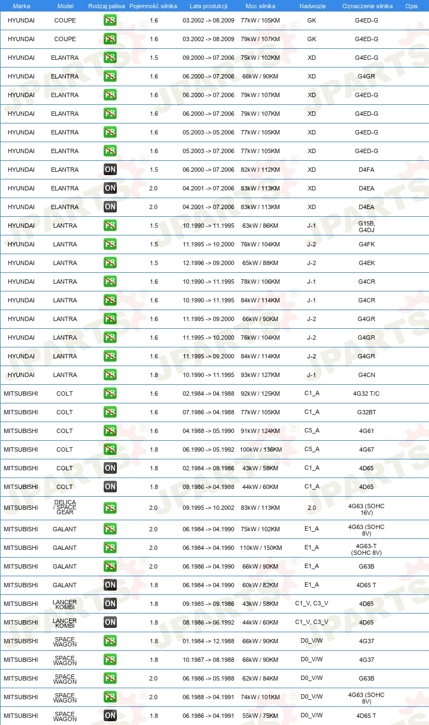Click the PB fuel icon in the Lantra 78kW / 106KM row
Screen dimensions: 429x725
(110, 282)
